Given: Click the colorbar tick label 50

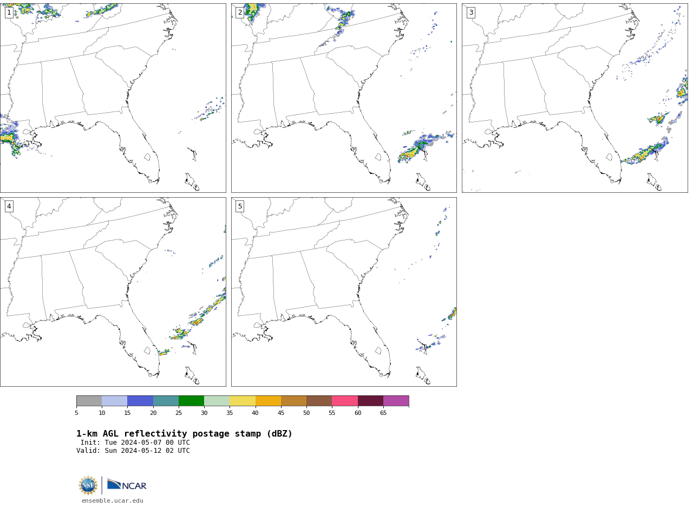Looking at the screenshot, I should [x=306, y=413].
